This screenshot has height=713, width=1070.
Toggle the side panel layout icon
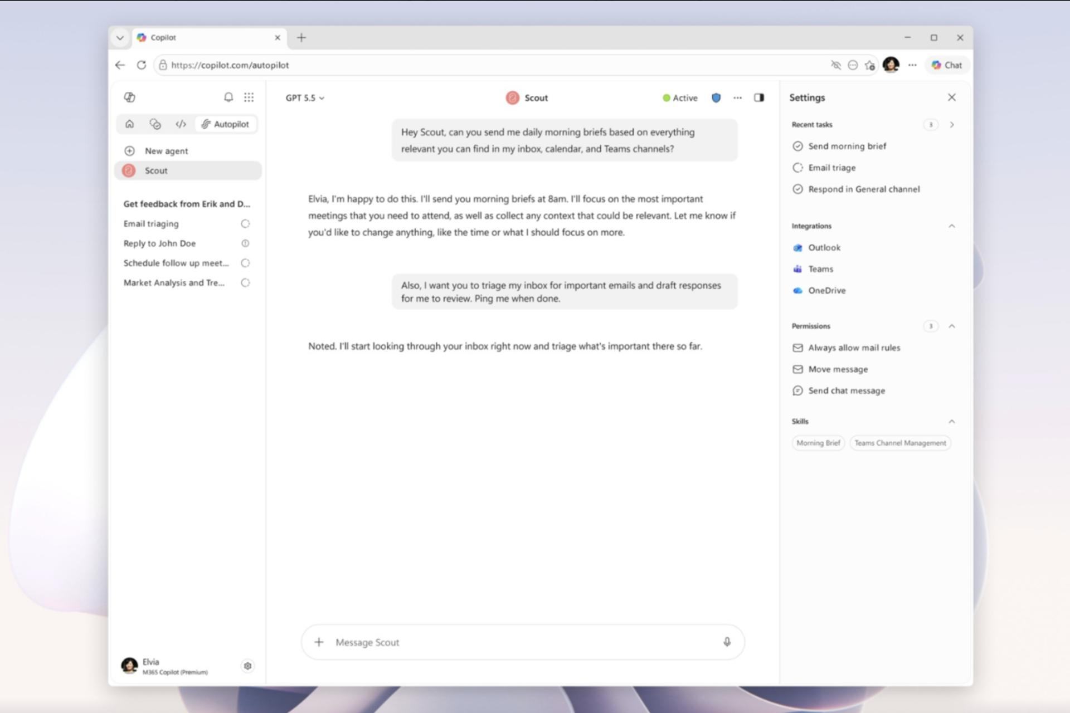[759, 97]
